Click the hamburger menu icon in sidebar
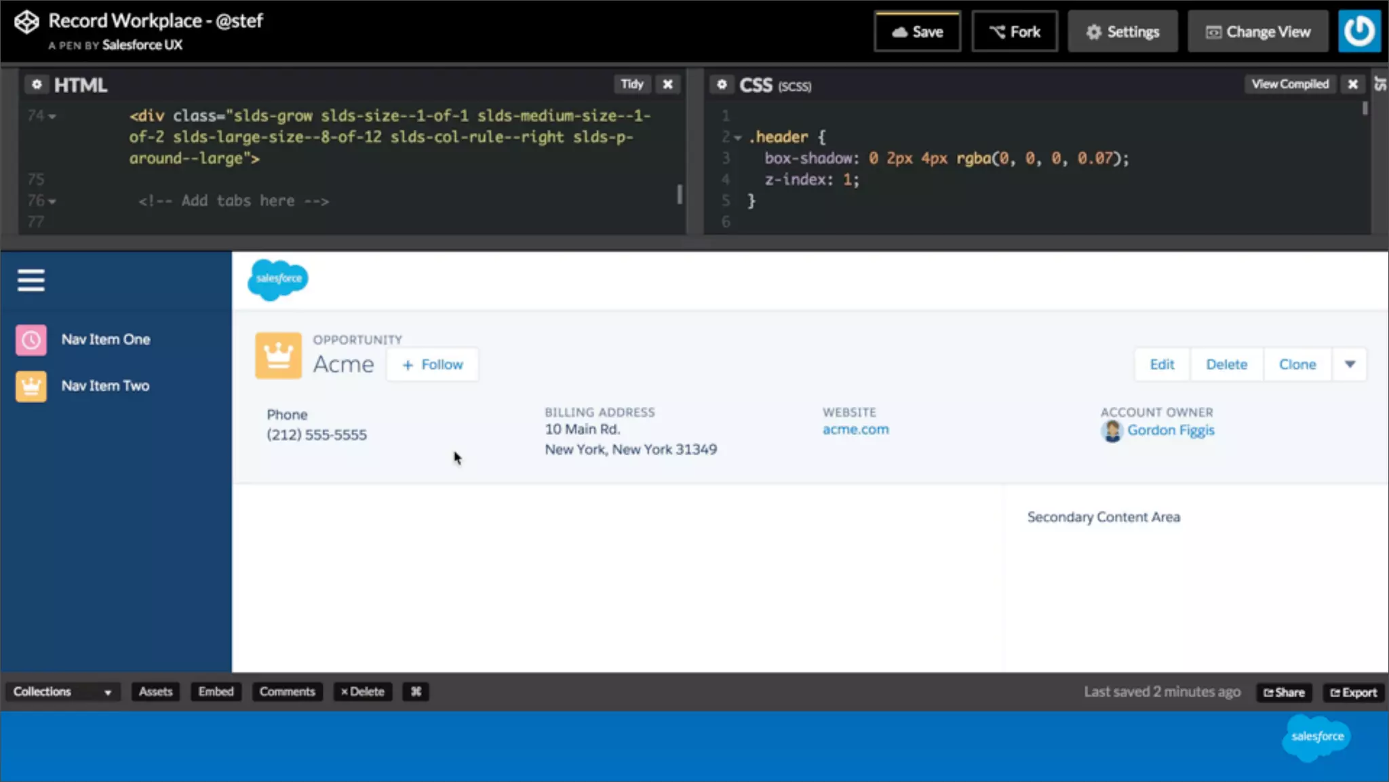Viewport: 1389px width, 782px height. (31, 280)
